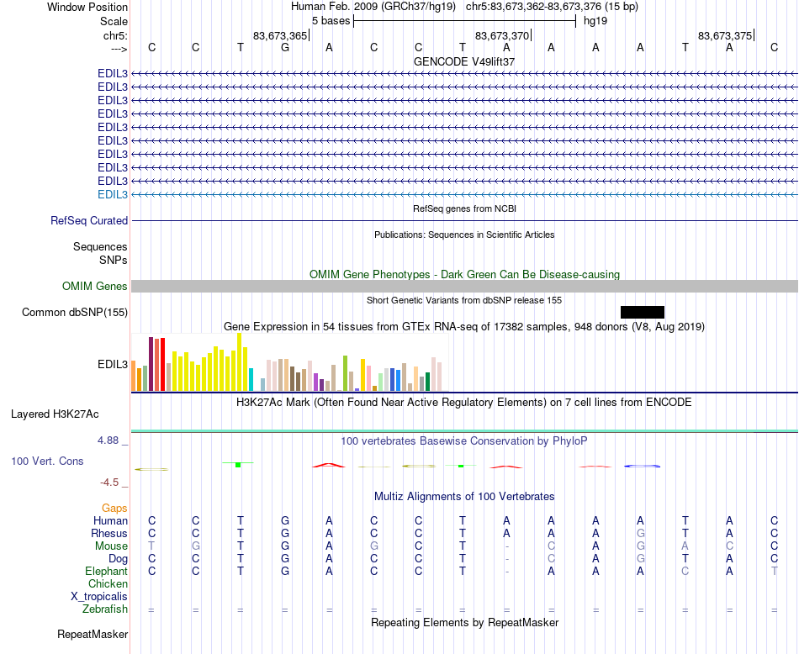Viewport: 799px width, 654px height.
Task: Select the Elephant species row label
Action: click(x=107, y=571)
